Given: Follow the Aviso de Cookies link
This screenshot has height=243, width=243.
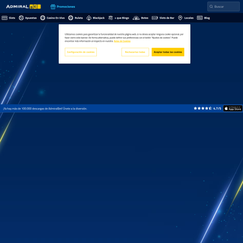Looking at the screenshot, I should pyautogui.click(x=122, y=41).
